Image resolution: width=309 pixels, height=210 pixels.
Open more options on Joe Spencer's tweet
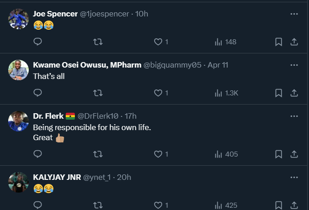click(x=294, y=14)
